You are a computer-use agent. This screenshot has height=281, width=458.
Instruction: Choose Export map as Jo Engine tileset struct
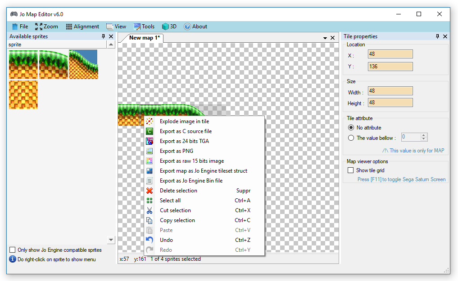tap(204, 171)
